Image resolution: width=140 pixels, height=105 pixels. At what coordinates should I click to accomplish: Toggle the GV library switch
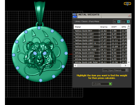117,22
